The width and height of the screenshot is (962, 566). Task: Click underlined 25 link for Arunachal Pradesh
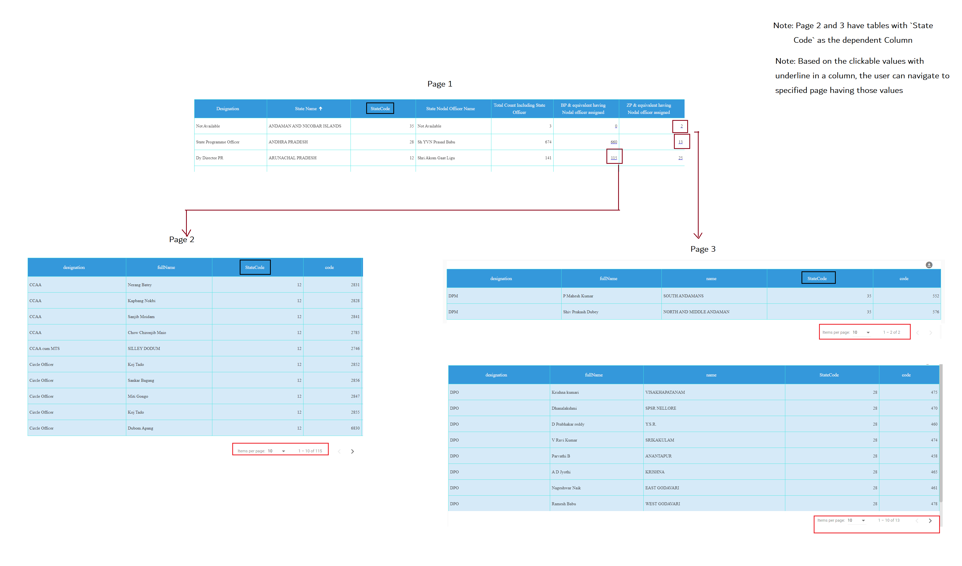click(680, 158)
